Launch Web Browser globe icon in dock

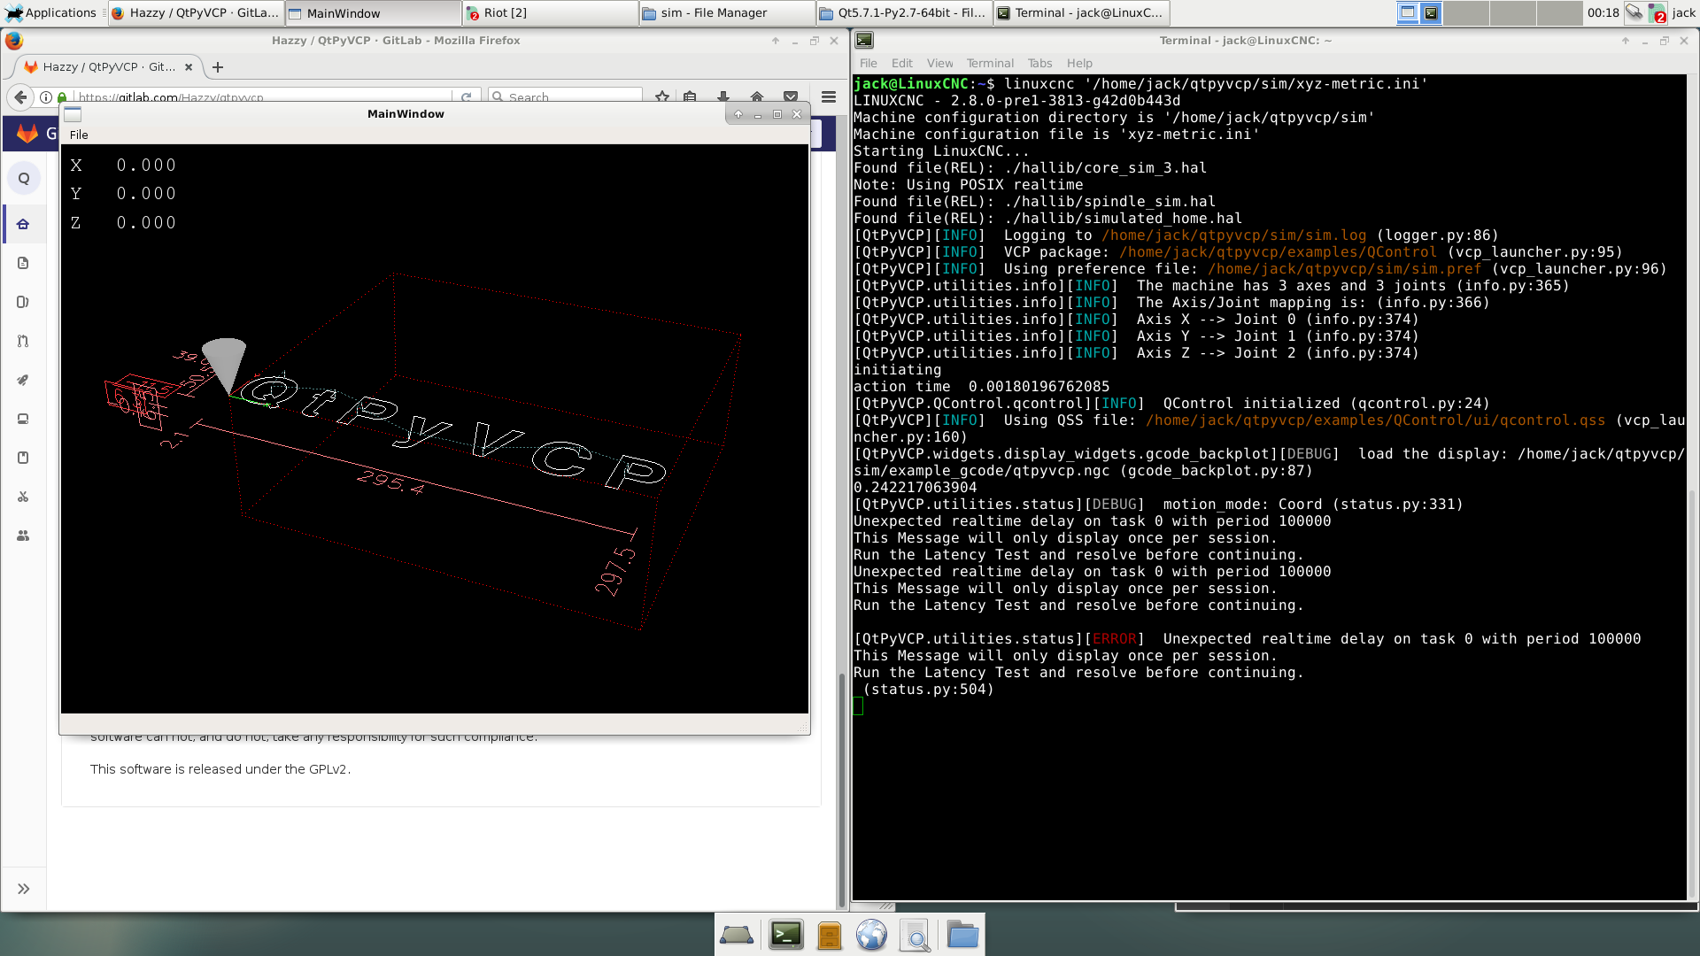coord(871,935)
